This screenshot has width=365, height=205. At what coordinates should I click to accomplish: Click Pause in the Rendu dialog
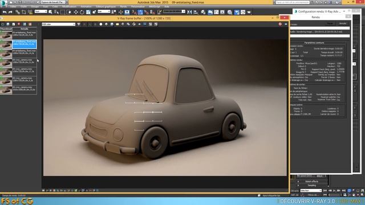point(330,23)
